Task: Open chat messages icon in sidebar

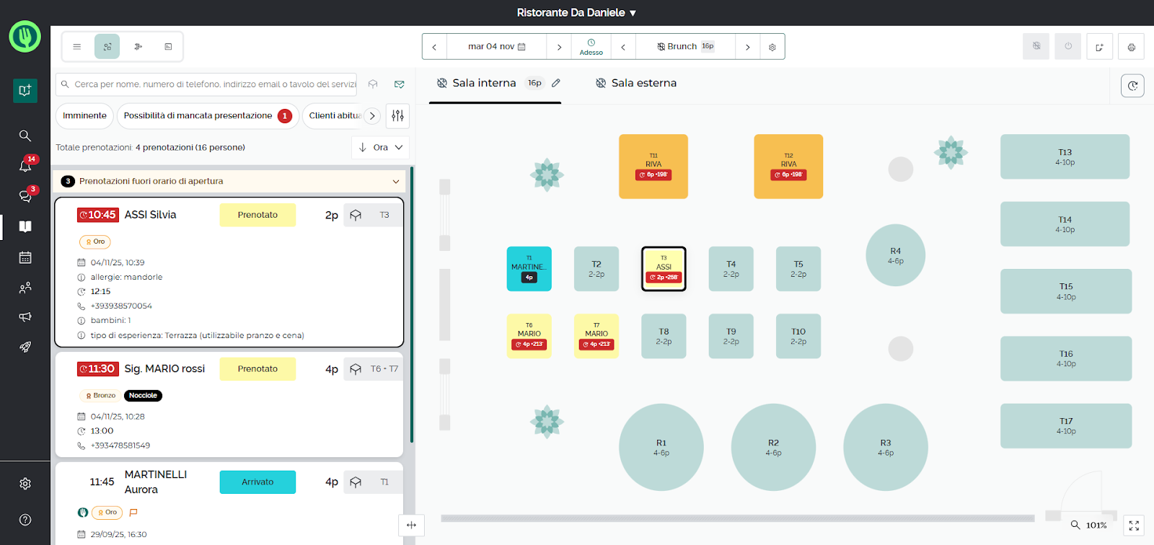Action: coord(25,196)
